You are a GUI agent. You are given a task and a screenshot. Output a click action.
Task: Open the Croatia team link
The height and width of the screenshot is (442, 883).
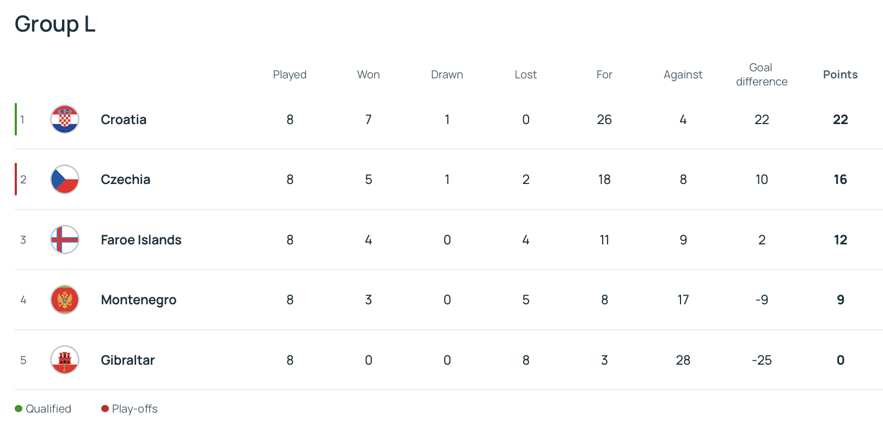(x=124, y=120)
